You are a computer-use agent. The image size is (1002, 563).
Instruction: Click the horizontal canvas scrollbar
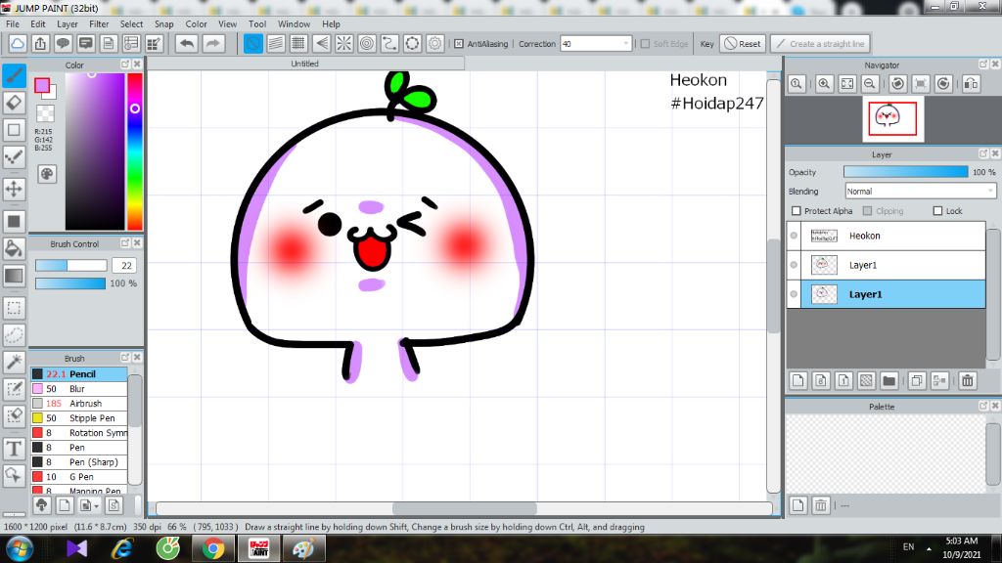[464, 508]
